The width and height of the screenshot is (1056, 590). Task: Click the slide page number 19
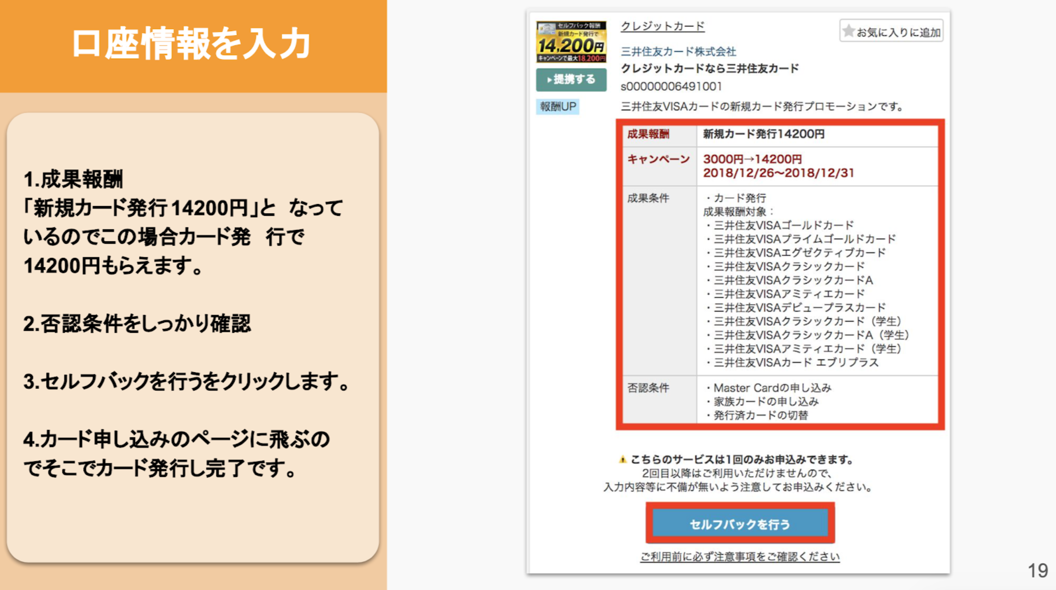pyautogui.click(x=1037, y=571)
